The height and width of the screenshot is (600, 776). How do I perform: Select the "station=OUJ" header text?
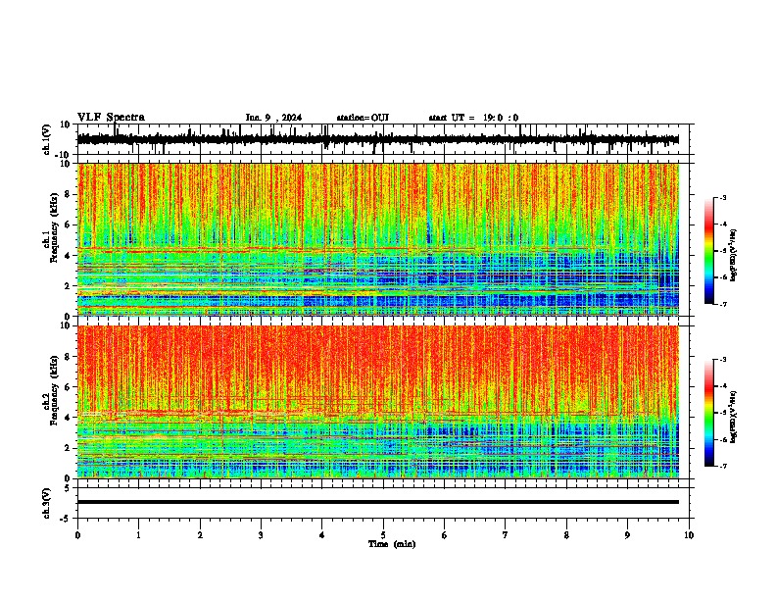point(363,118)
